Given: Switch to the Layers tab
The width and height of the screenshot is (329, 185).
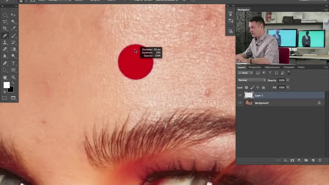Looking at the screenshot, I should pos(242,67).
